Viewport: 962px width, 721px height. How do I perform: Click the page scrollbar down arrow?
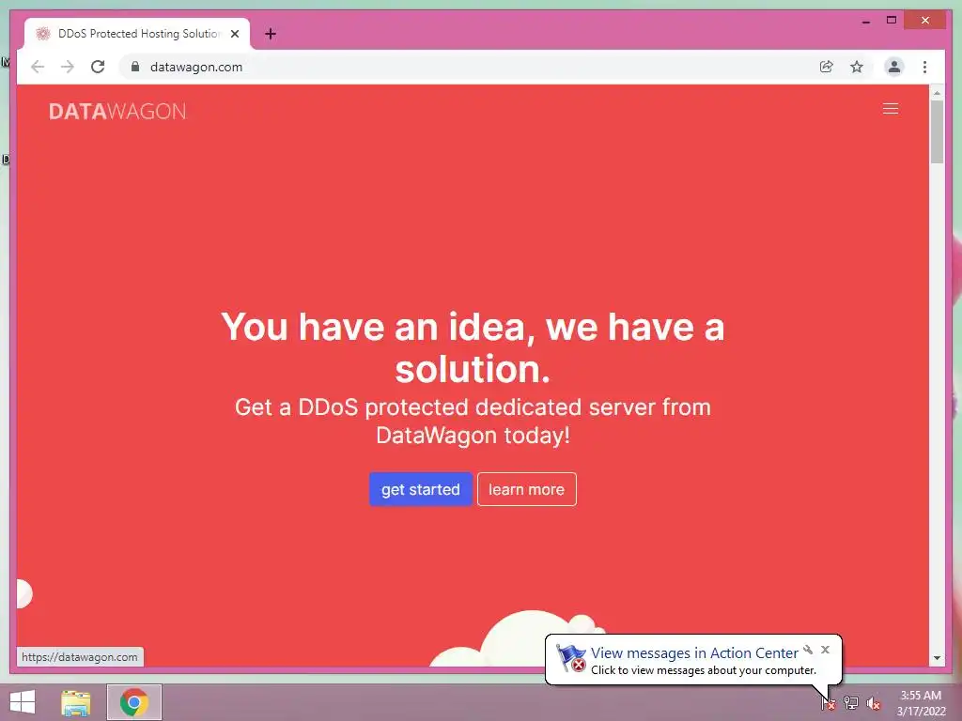[x=937, y=658]
